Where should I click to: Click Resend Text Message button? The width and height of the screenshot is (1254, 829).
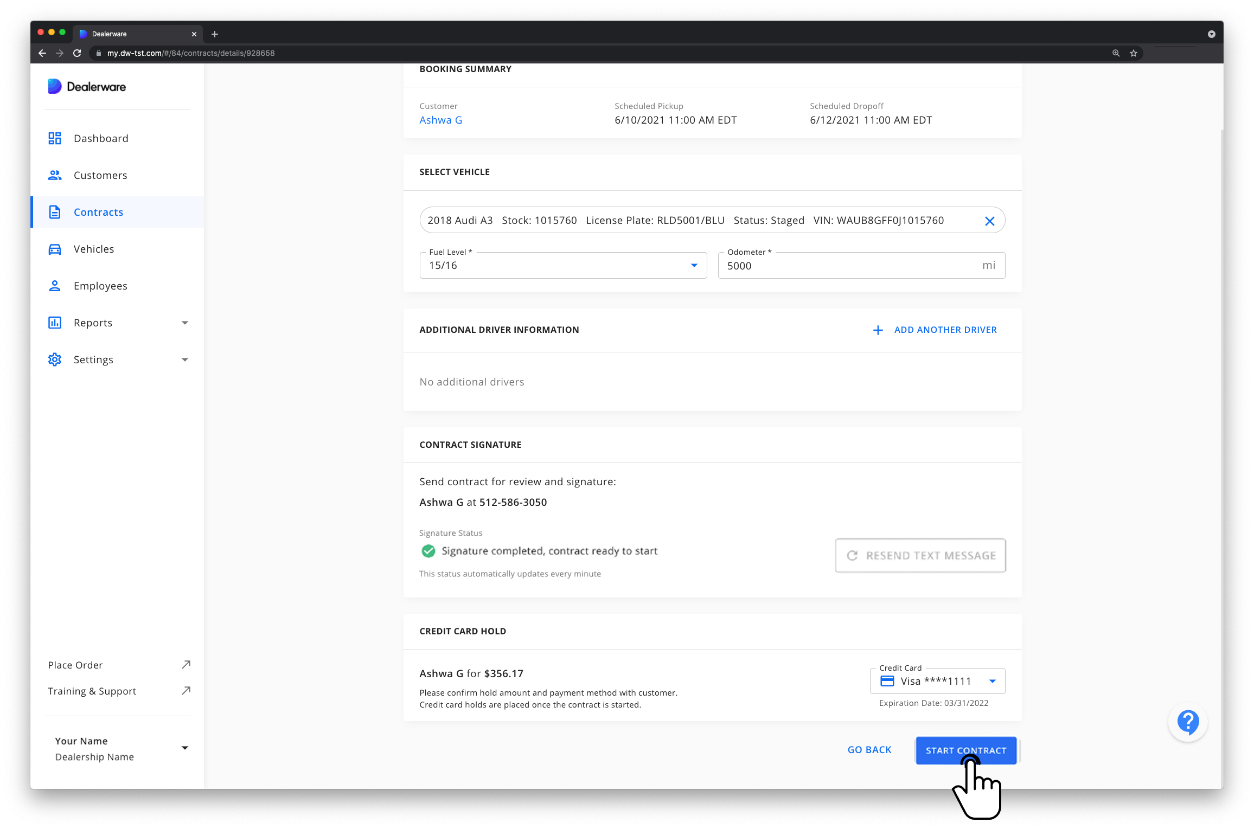pyautogui.click(x=920, y=555)
